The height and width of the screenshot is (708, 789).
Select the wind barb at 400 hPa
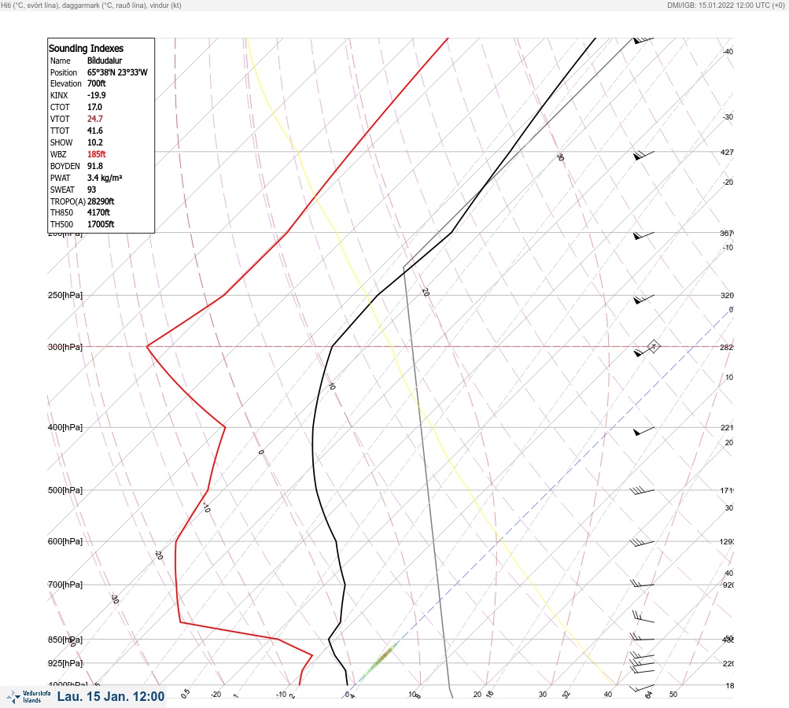[643, 431]
